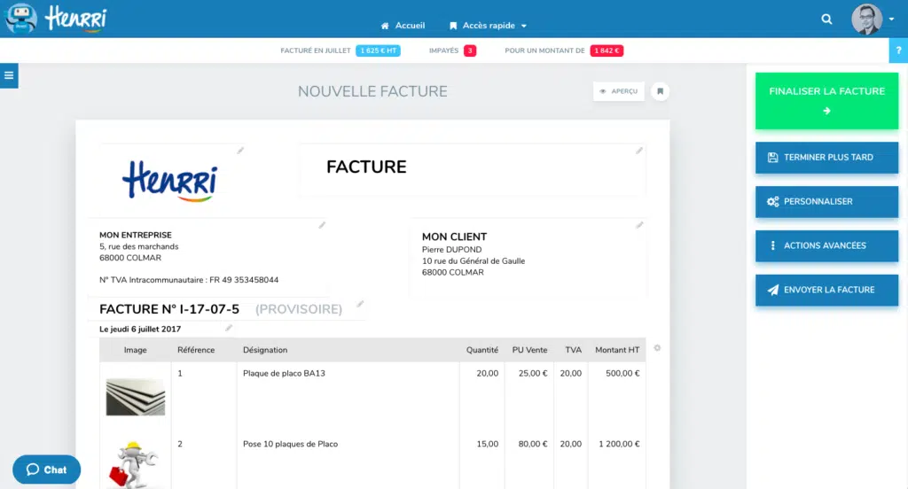Open table settings gear icon
The image size is (908, 489).
click(657, 348)
